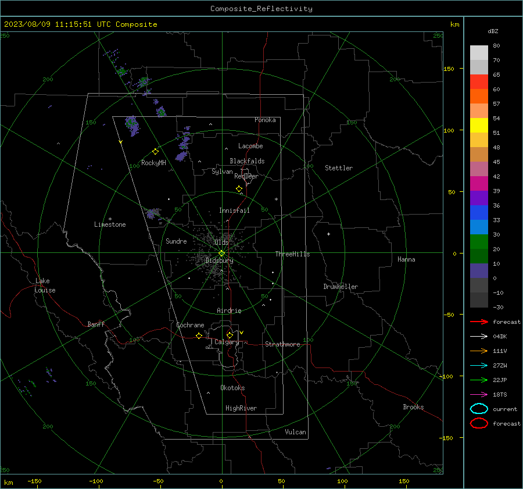This screenshot has width=523, height=489.
Task: Click the red forecast arrow in legend
Action: (479, 322)
